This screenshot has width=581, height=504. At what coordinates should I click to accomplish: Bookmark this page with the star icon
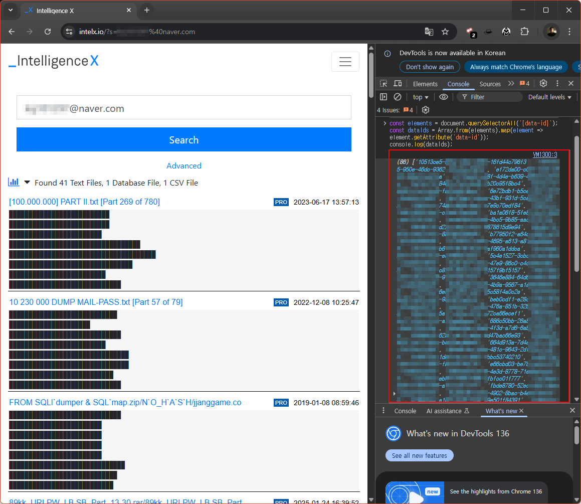(445, 32)
